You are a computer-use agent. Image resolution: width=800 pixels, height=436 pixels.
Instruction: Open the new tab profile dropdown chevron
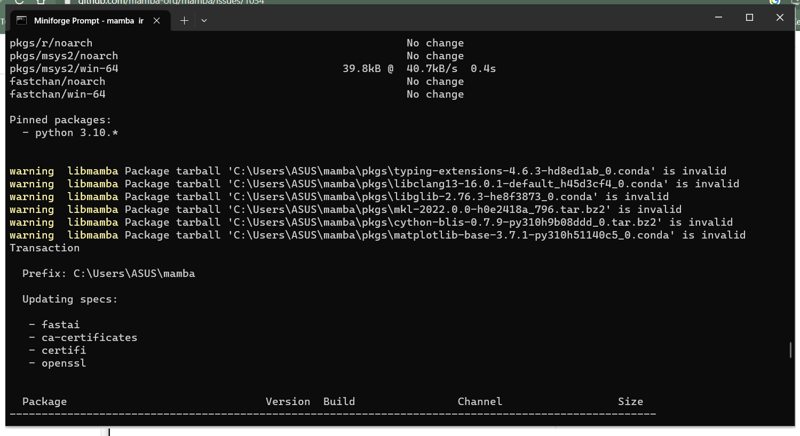pyautogui.click(x=203, y=20)
